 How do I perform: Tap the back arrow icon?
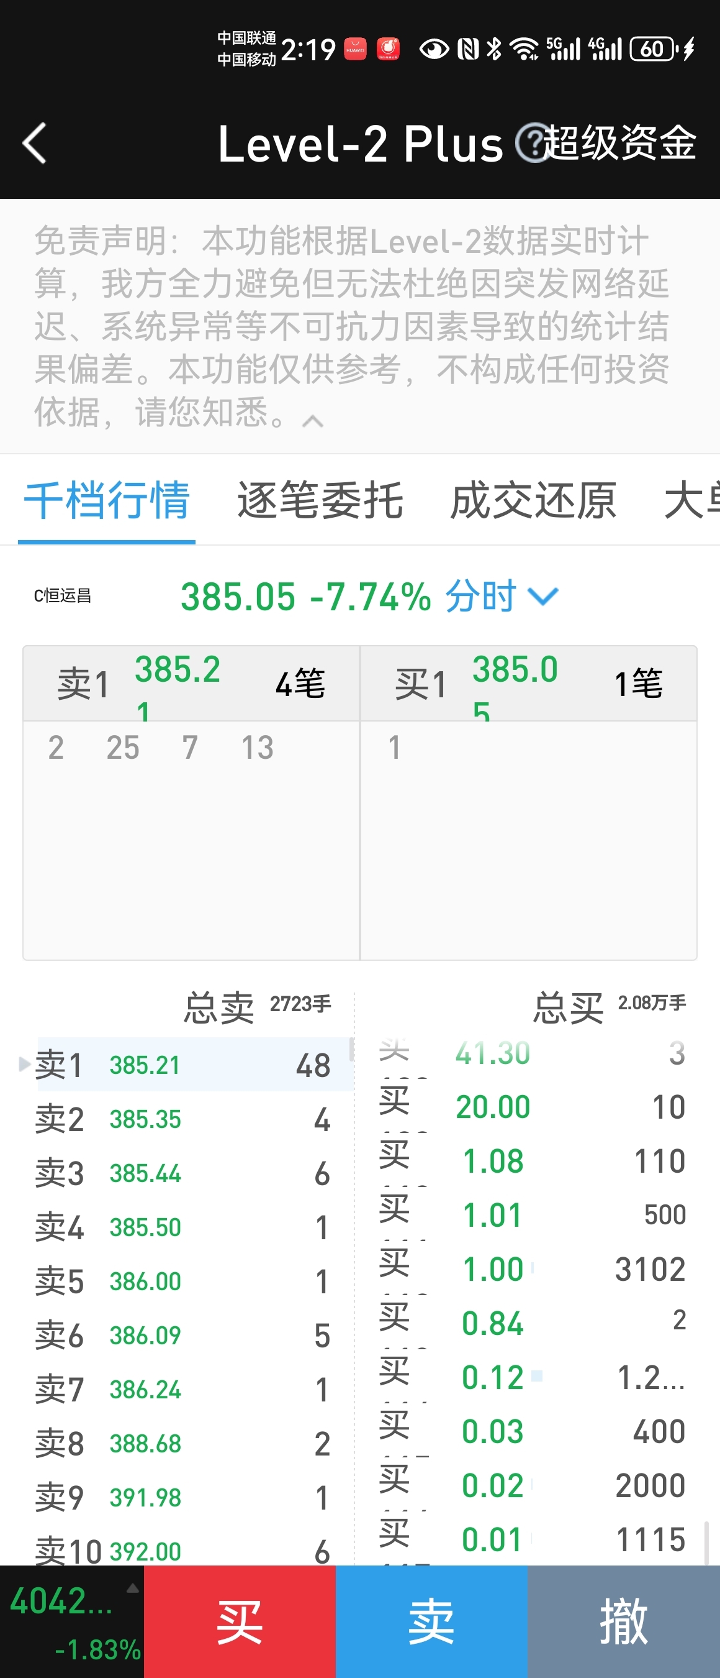point(35,143)
